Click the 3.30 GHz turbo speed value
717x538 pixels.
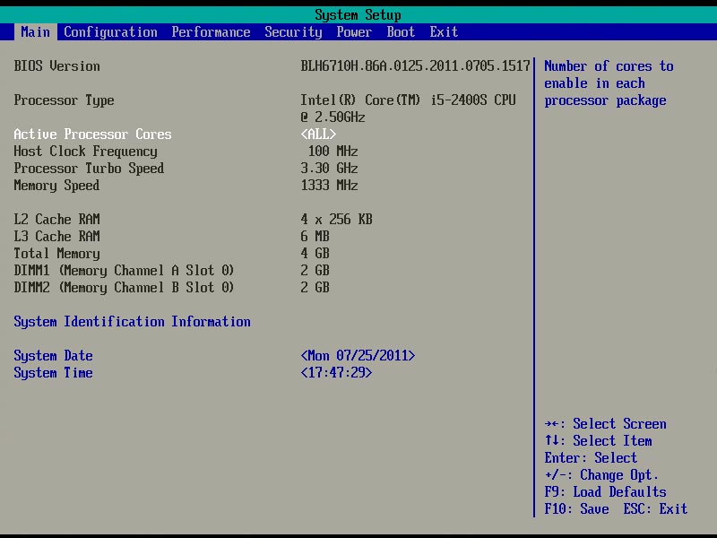(x=329, y=169)
